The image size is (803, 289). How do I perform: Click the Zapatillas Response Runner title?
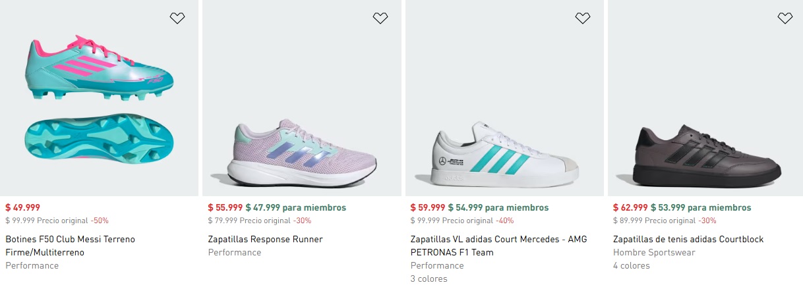click(x=265, y=240)
